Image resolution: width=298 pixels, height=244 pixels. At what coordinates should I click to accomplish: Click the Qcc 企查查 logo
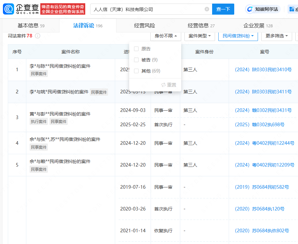21,9
